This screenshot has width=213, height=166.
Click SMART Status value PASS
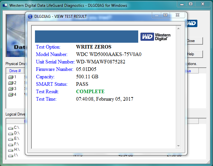click(x=82, y=84)
